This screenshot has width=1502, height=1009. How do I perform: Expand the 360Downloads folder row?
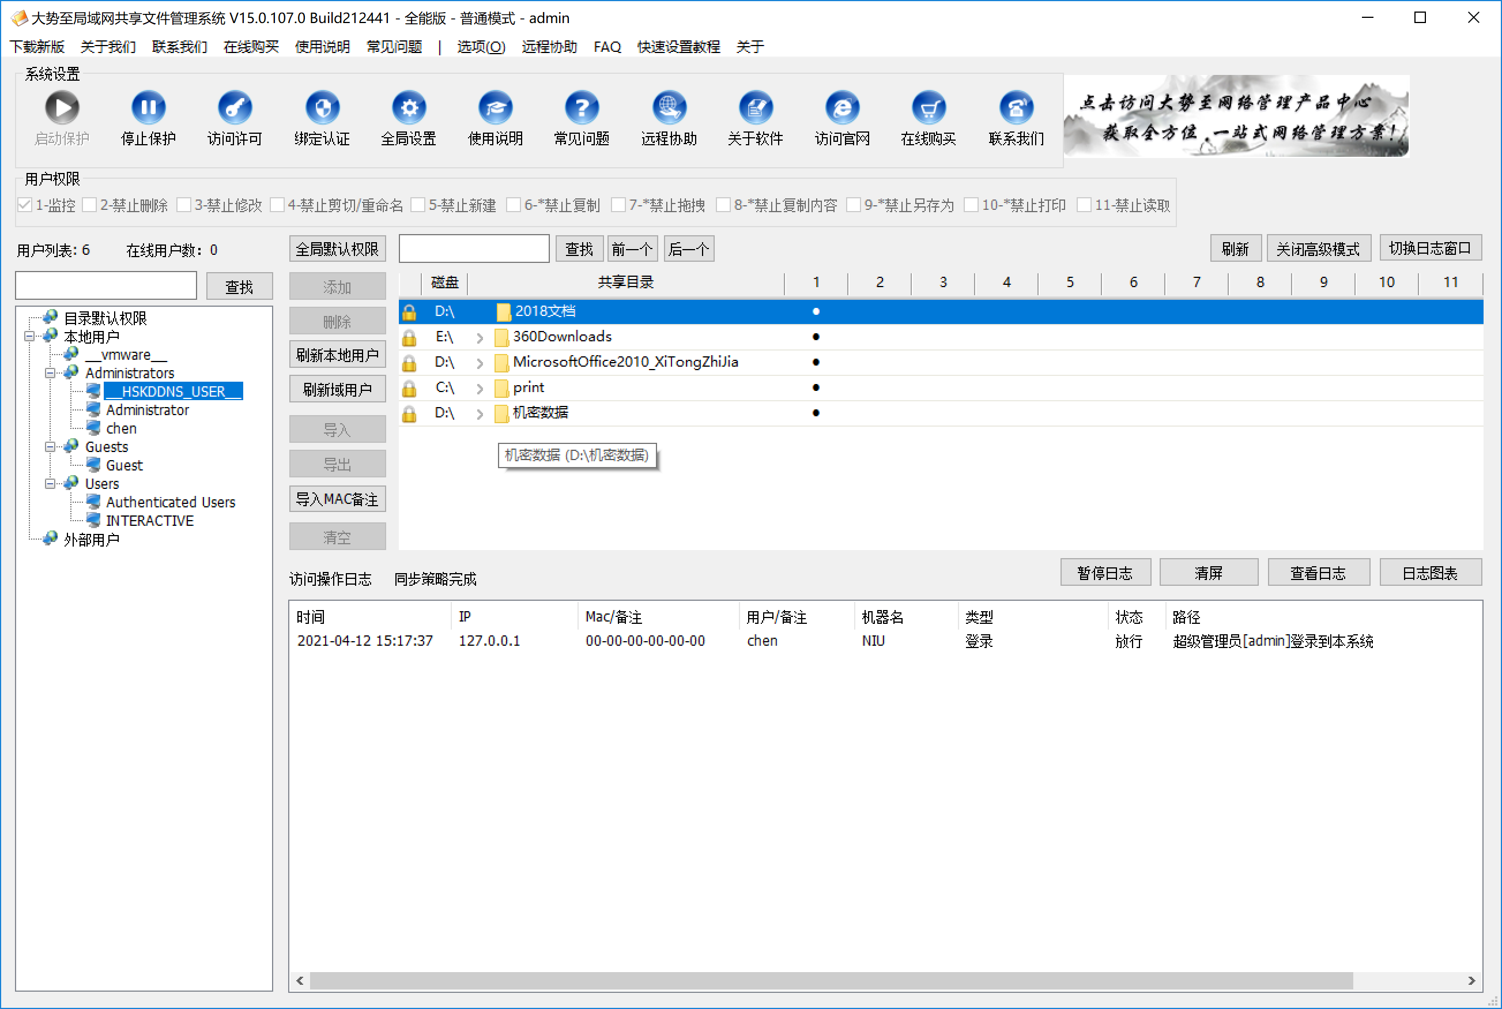[x=477, y=336]
